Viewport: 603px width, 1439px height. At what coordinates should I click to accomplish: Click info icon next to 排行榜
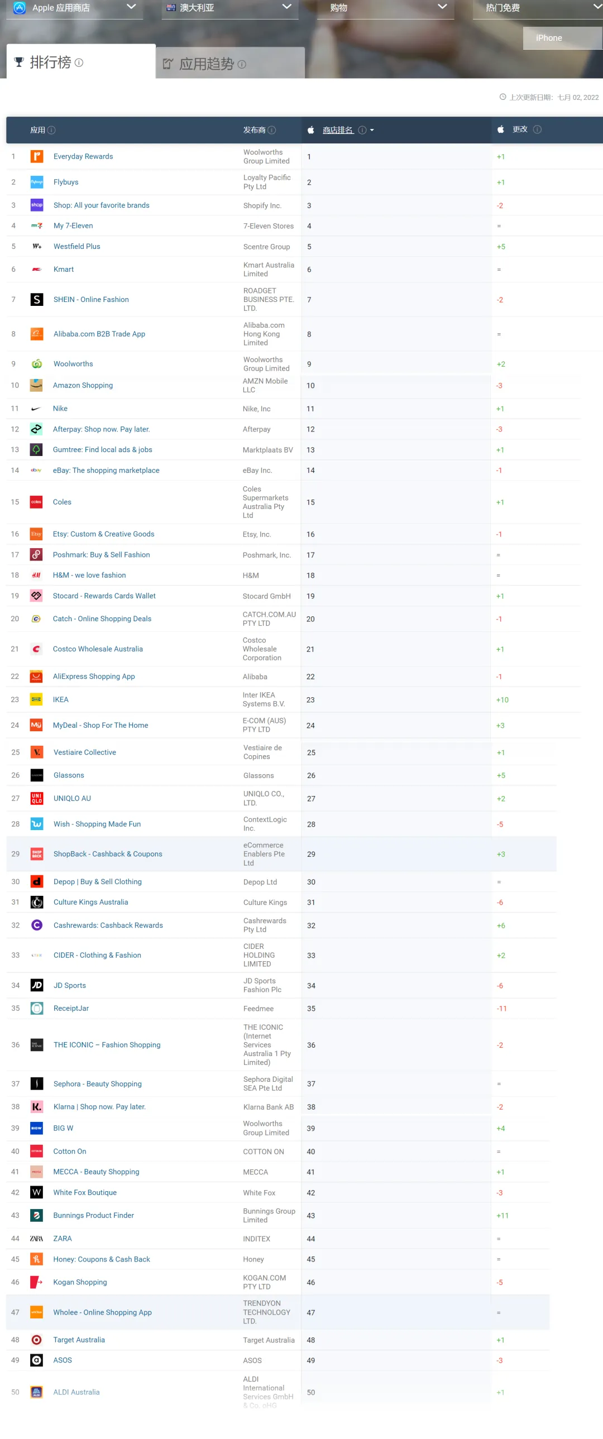coord(79,63)
